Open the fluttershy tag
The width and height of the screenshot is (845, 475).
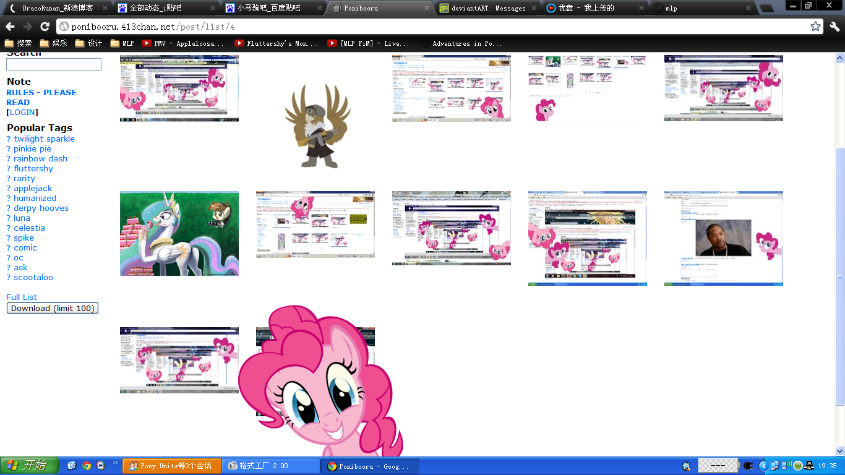(33, 168)
